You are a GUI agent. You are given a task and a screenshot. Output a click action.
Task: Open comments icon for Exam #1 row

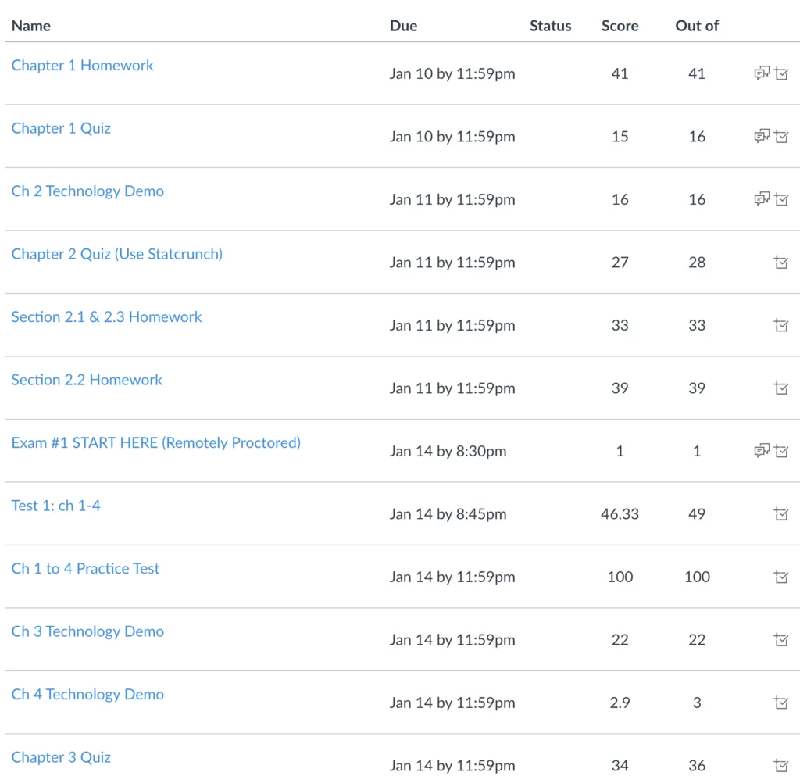[x=762, y=451]
